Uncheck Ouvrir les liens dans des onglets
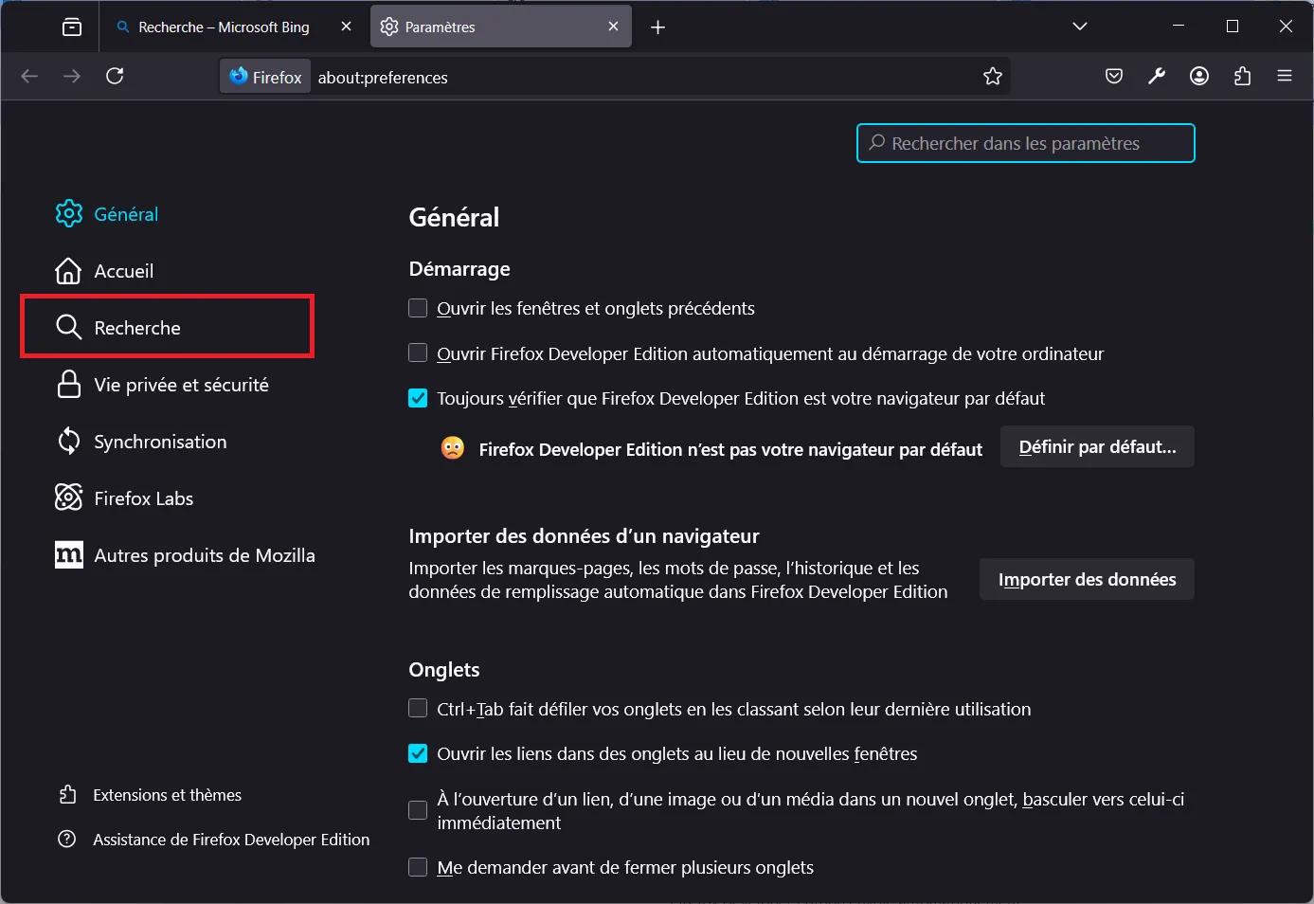Viewport: 1314px width, 904px height. point(418,753)
